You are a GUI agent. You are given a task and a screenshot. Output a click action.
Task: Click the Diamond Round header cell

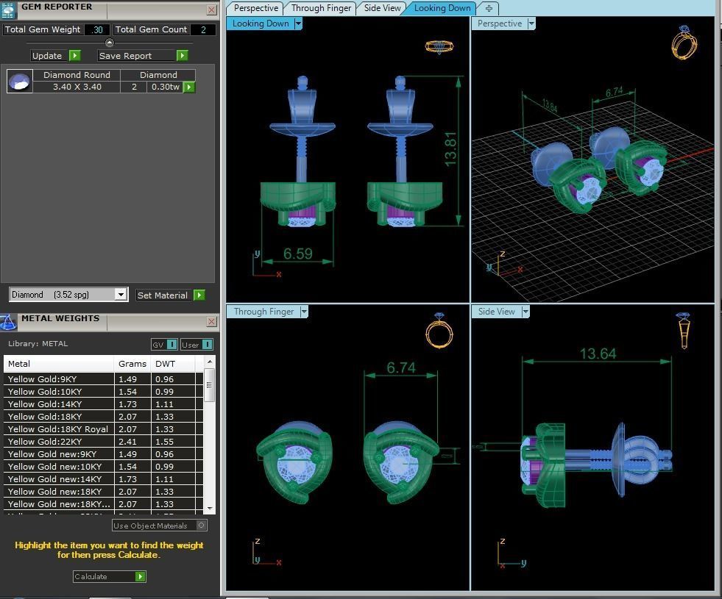77,75
